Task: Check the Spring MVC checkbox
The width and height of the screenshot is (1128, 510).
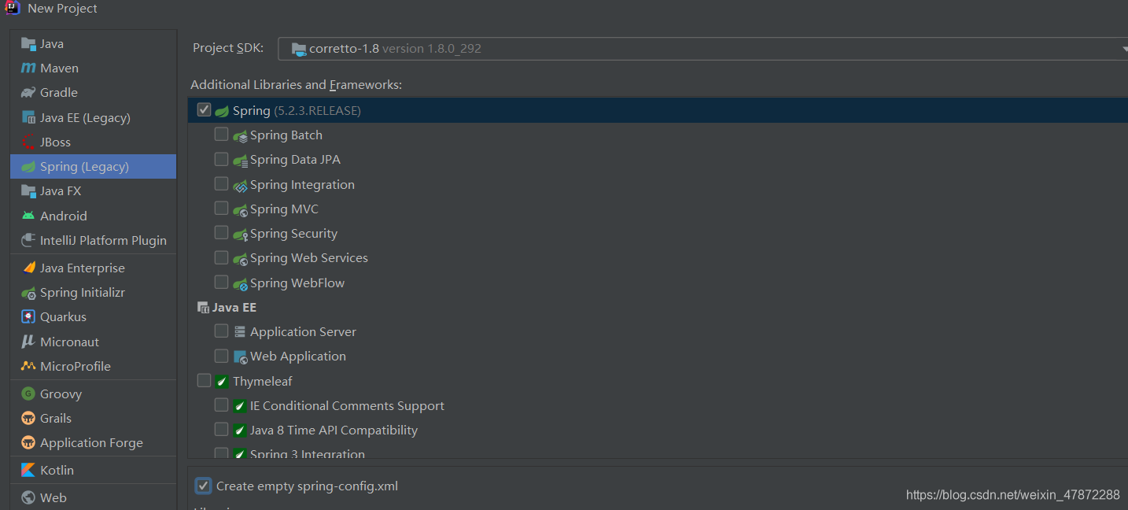Action: pyautogui.click(x=221, y=209)
